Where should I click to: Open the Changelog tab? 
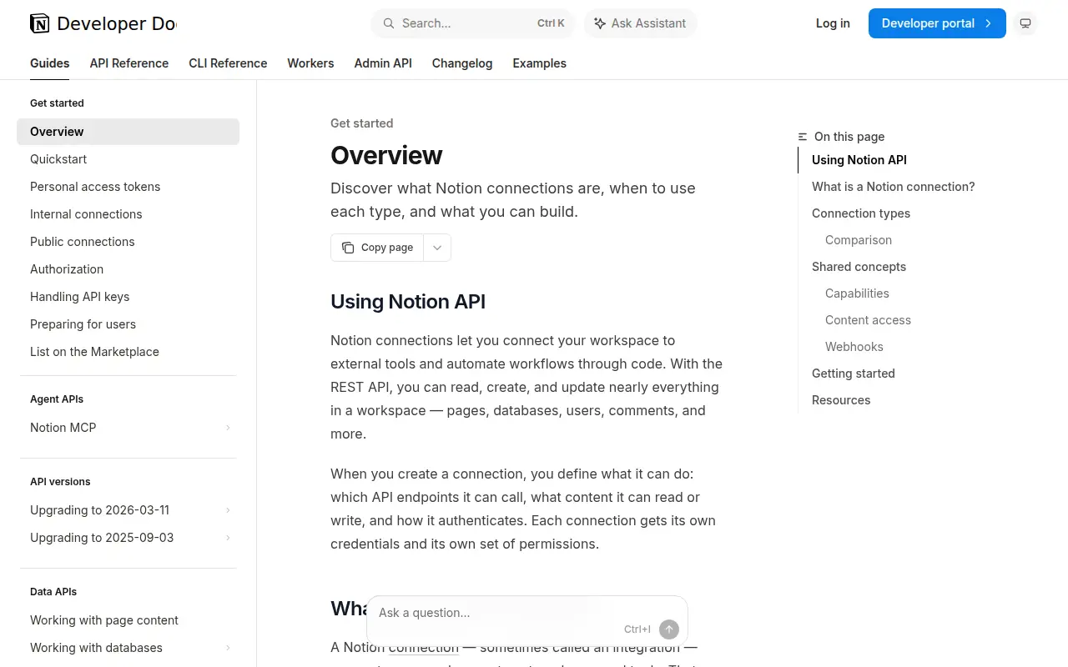tap(462, 63)
